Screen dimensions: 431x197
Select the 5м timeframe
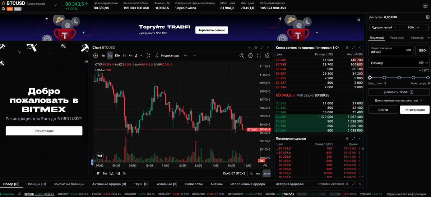(x=110, y=55)
